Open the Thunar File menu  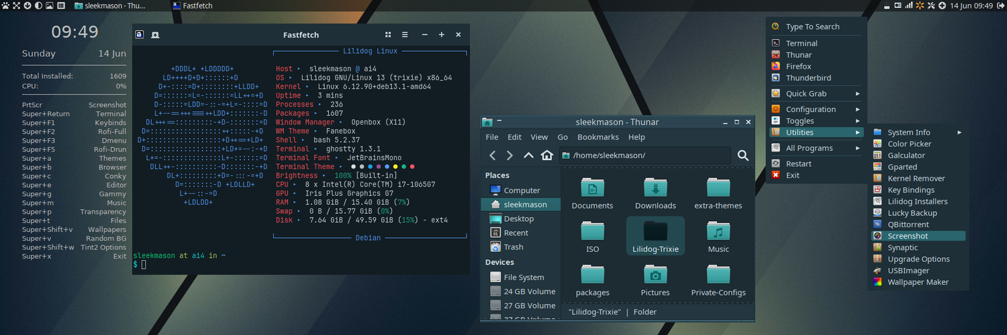point(491,137)
